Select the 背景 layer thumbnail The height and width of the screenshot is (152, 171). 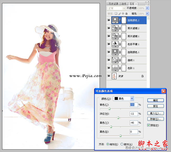[114, 76]
